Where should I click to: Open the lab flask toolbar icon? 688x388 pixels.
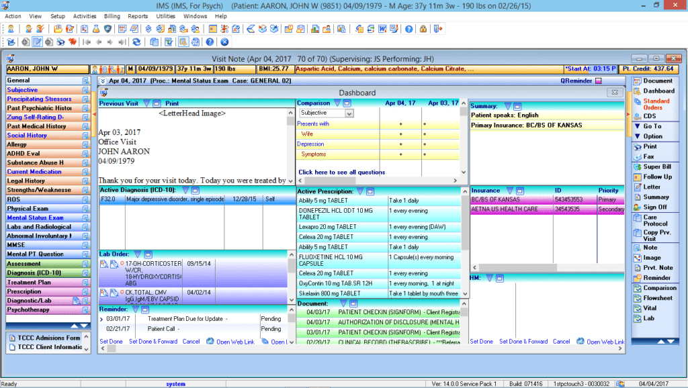point(95,29)
